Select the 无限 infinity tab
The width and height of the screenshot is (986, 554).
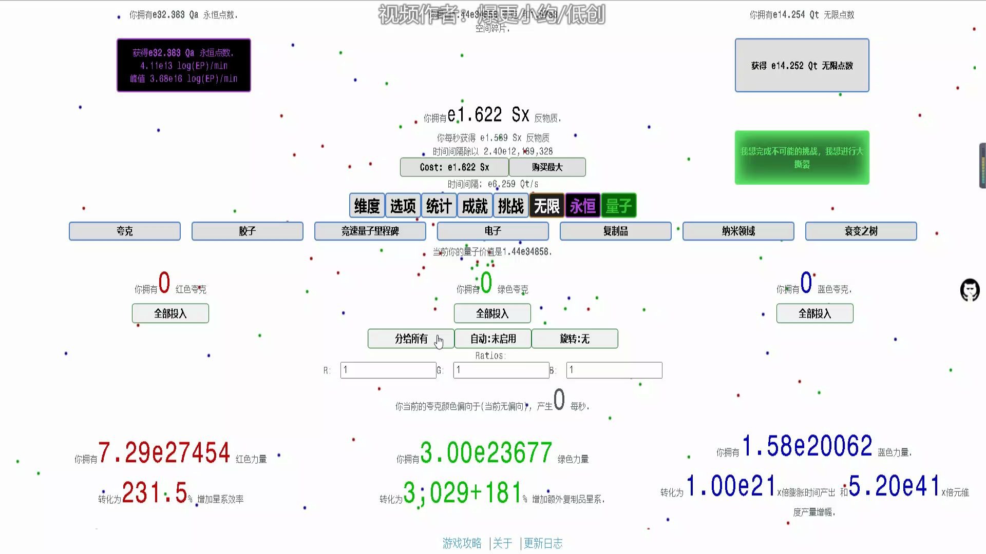[x=546, y=206]
